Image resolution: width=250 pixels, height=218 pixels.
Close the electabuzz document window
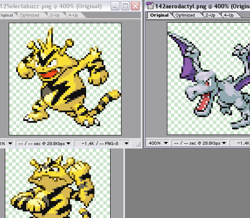(x=135, y=6)
